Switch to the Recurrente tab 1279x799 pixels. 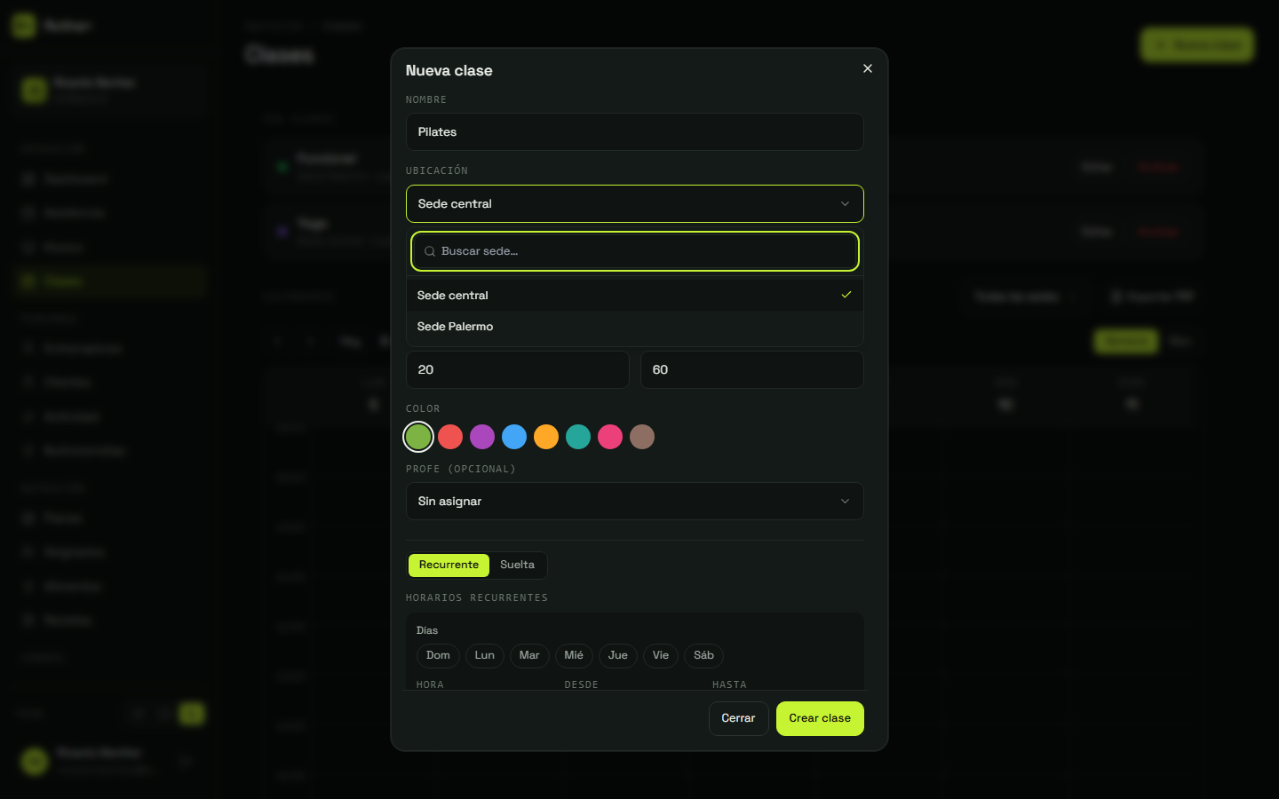449,565
